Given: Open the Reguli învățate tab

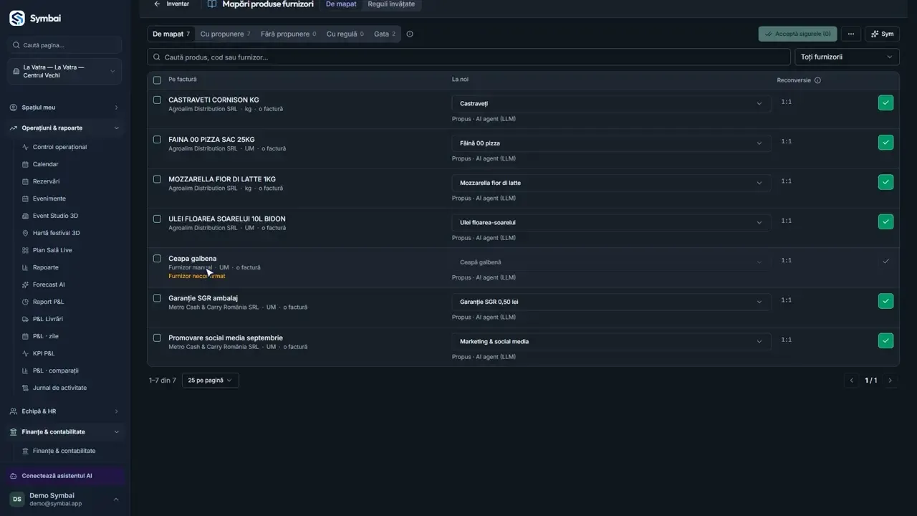Looking at the screenshot, I should pos(391,4).
